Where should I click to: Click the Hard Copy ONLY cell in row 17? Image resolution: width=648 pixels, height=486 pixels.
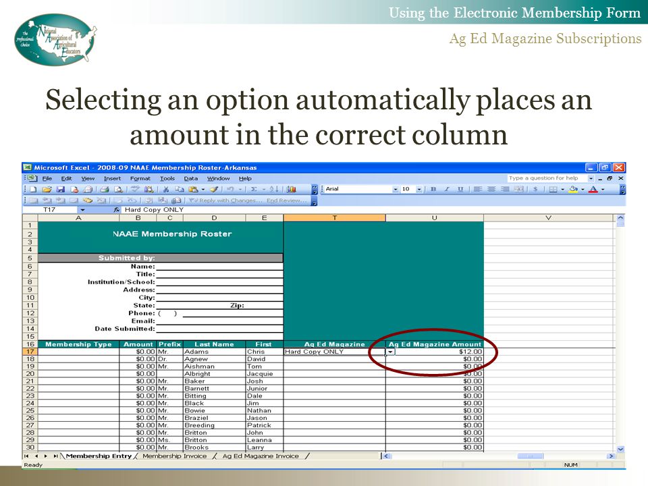click(335, 352)
